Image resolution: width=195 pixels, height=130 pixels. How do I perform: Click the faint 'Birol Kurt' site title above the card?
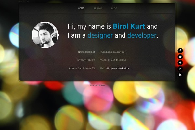click(x=24, y=1)
